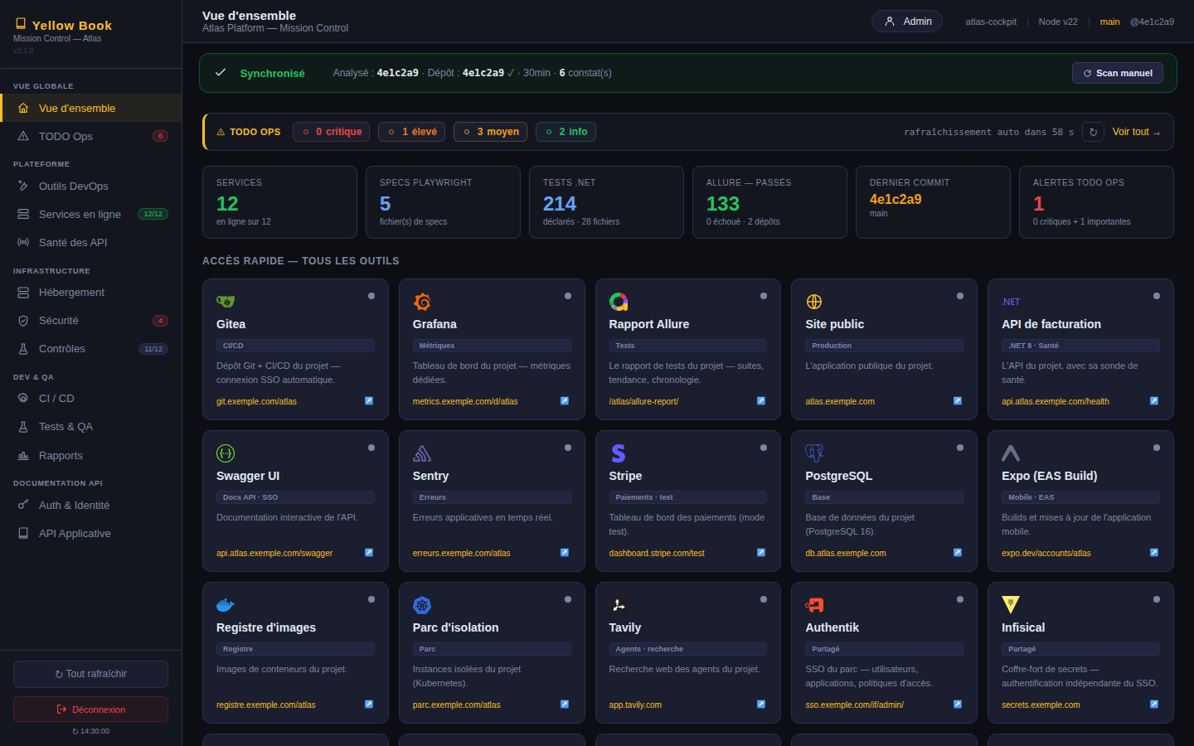Screen dimensions: 1194x746
Task: Click the Déconnexion button
Action: (90, 710)
